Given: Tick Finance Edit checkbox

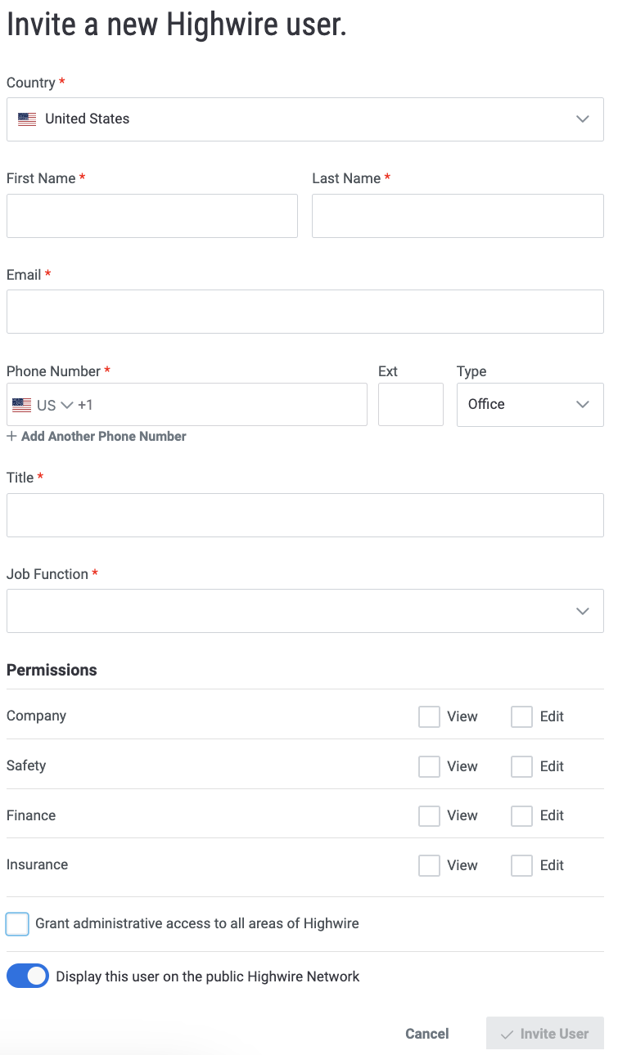Looking at the screenshot, I should 521,815.
